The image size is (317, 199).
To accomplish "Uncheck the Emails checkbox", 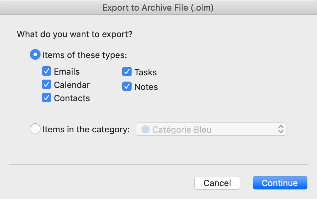I will pyautogui.click(x=47, y=71).
